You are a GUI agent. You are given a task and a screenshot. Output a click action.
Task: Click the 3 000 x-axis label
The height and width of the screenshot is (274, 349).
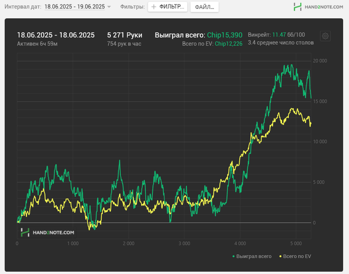click(184, 244)
